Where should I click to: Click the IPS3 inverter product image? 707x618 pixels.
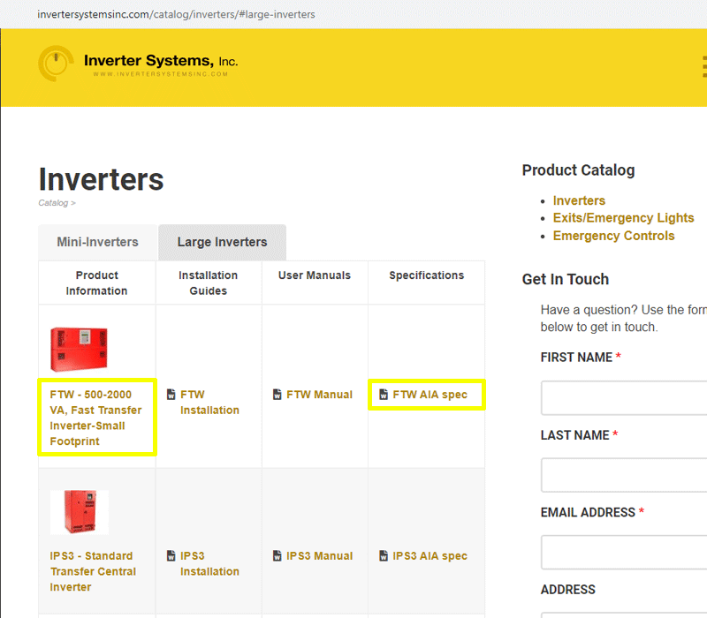click(80, 512)
